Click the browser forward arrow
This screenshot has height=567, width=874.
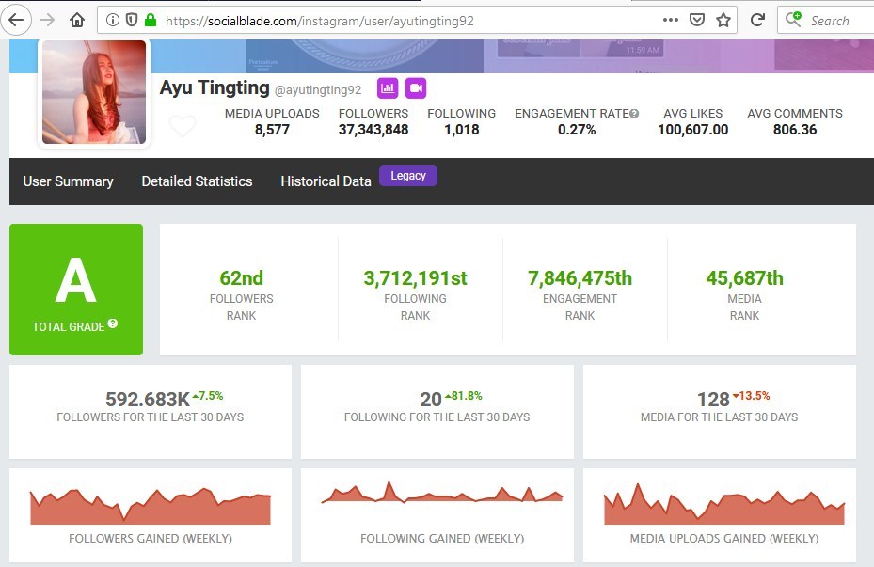coord(47,21)
